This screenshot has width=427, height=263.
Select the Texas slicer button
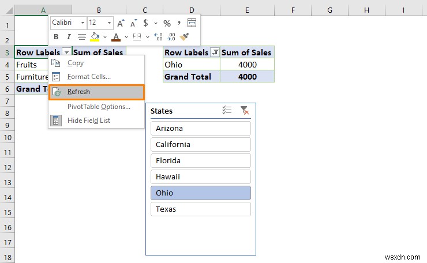click(200, 209)
